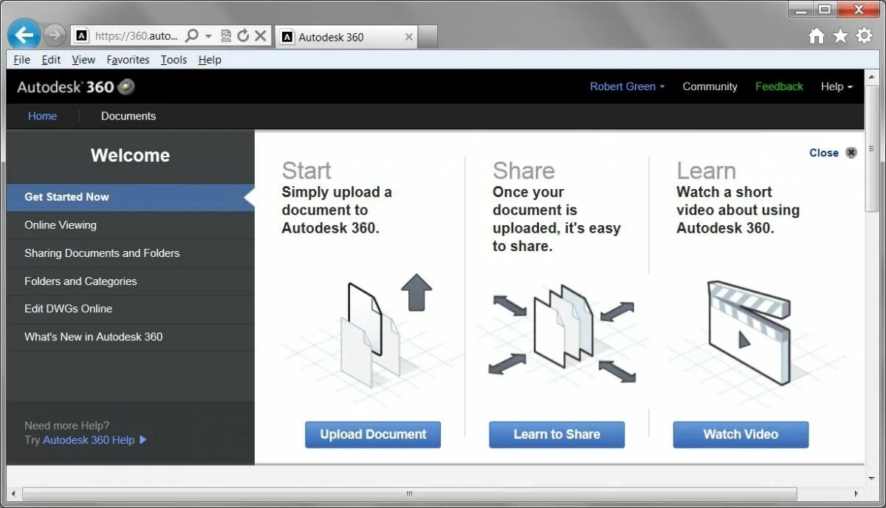Maximize the browser window
The image size is (886, 508).
click(825, 10)
